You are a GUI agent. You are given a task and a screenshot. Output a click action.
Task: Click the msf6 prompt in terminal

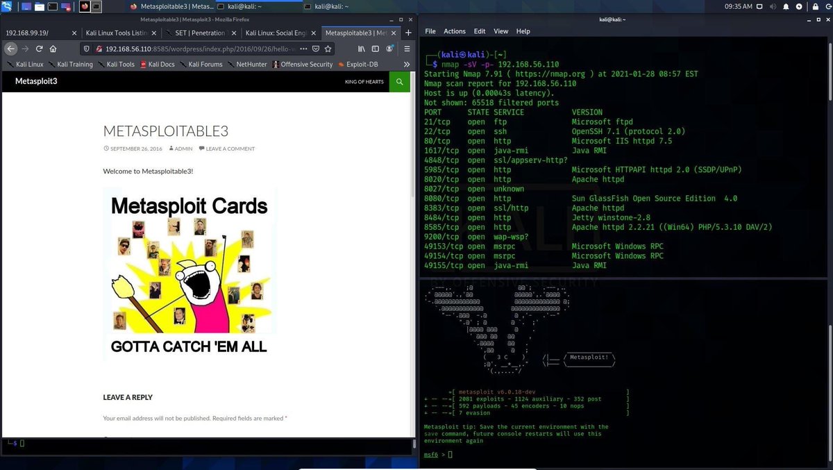click(x=431, y=454)
